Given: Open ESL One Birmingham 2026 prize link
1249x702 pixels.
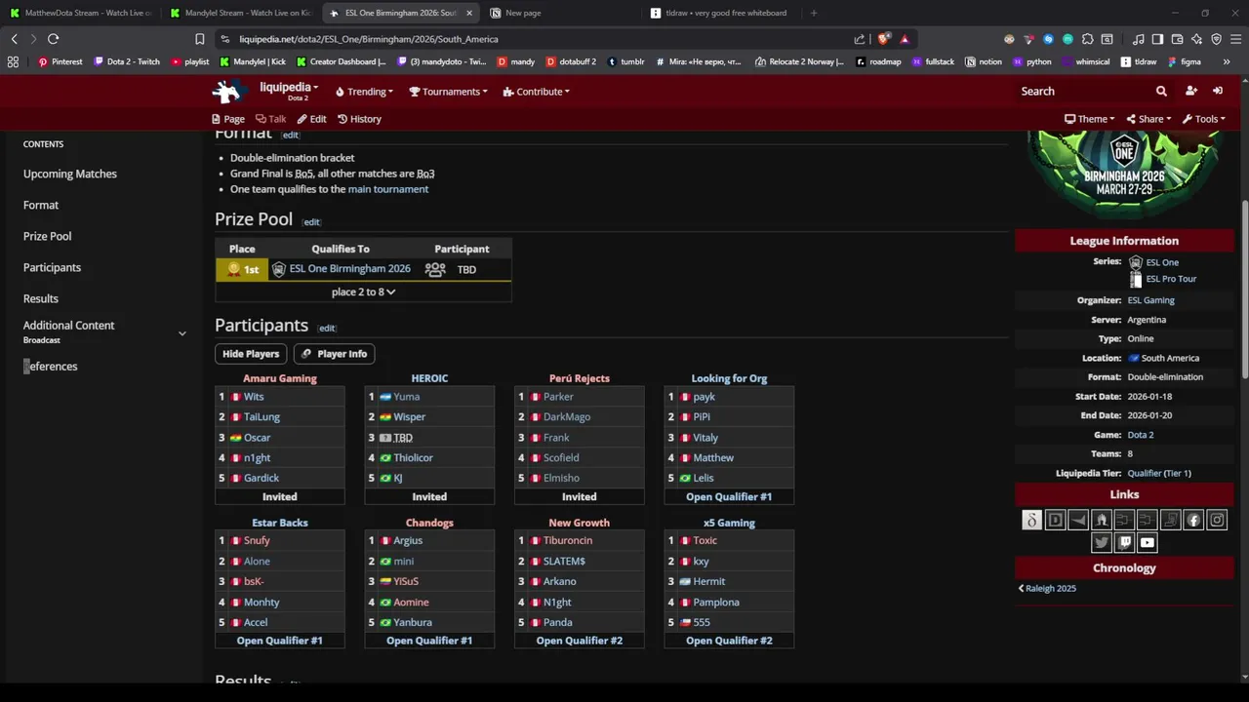Looking at the screenshot, I should coord(349,269).
